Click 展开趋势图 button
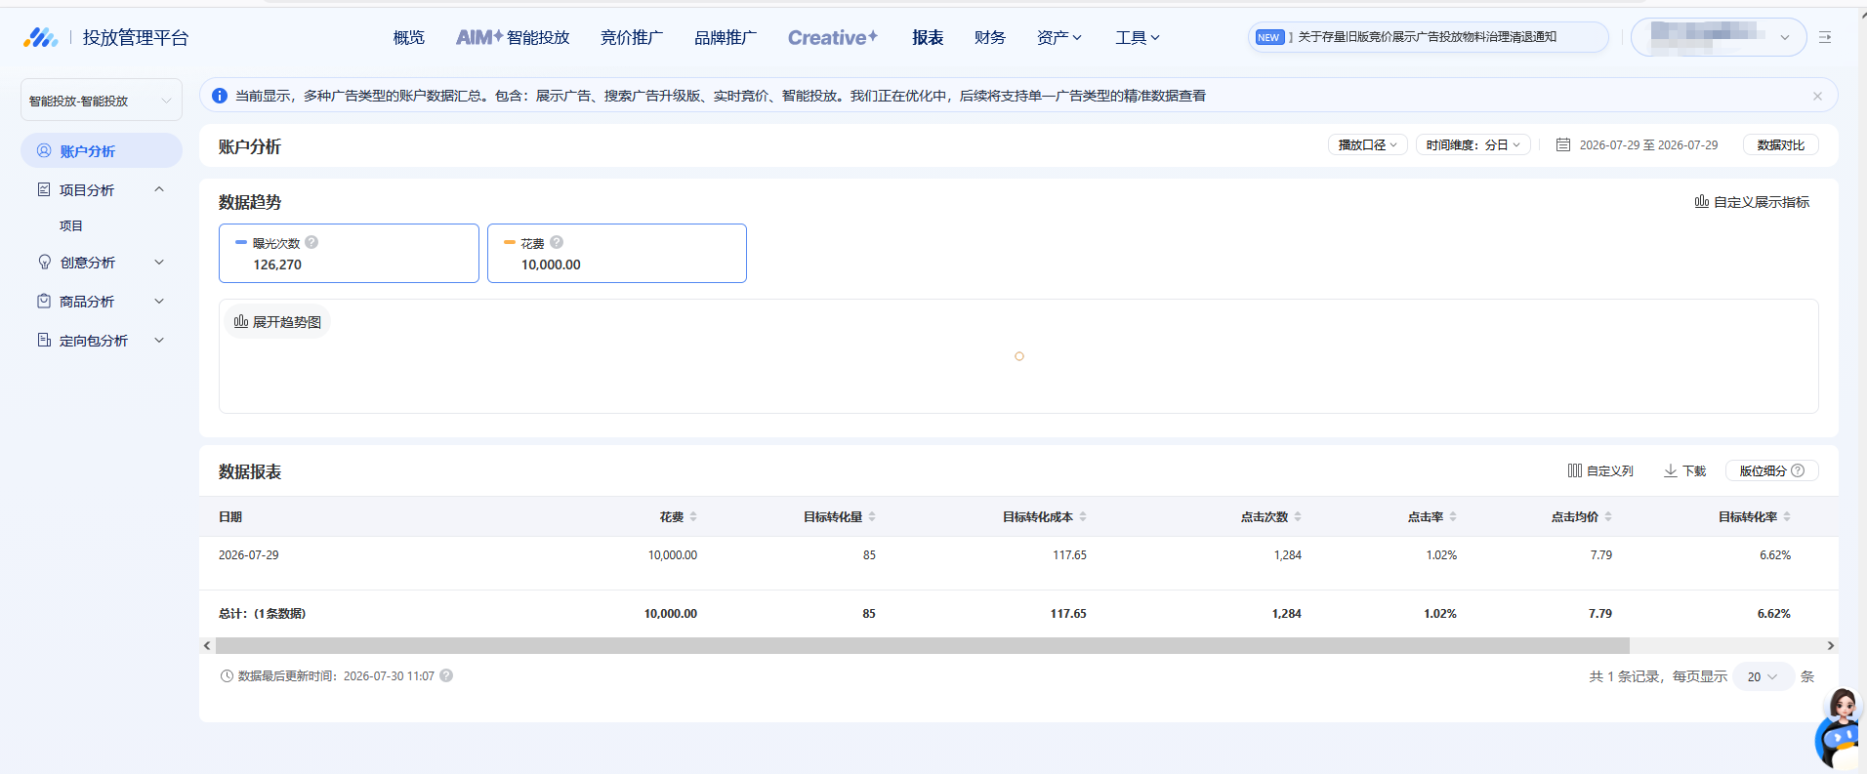 (277, 321)
